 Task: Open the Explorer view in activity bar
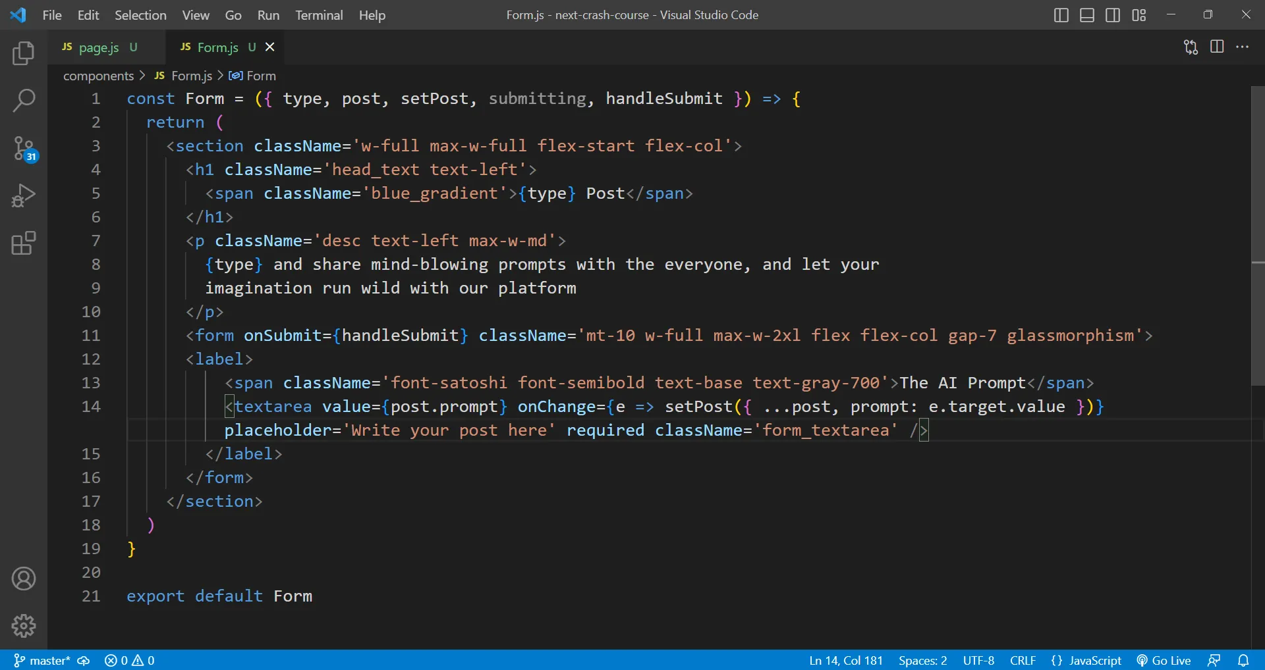[x=24, y=53]
